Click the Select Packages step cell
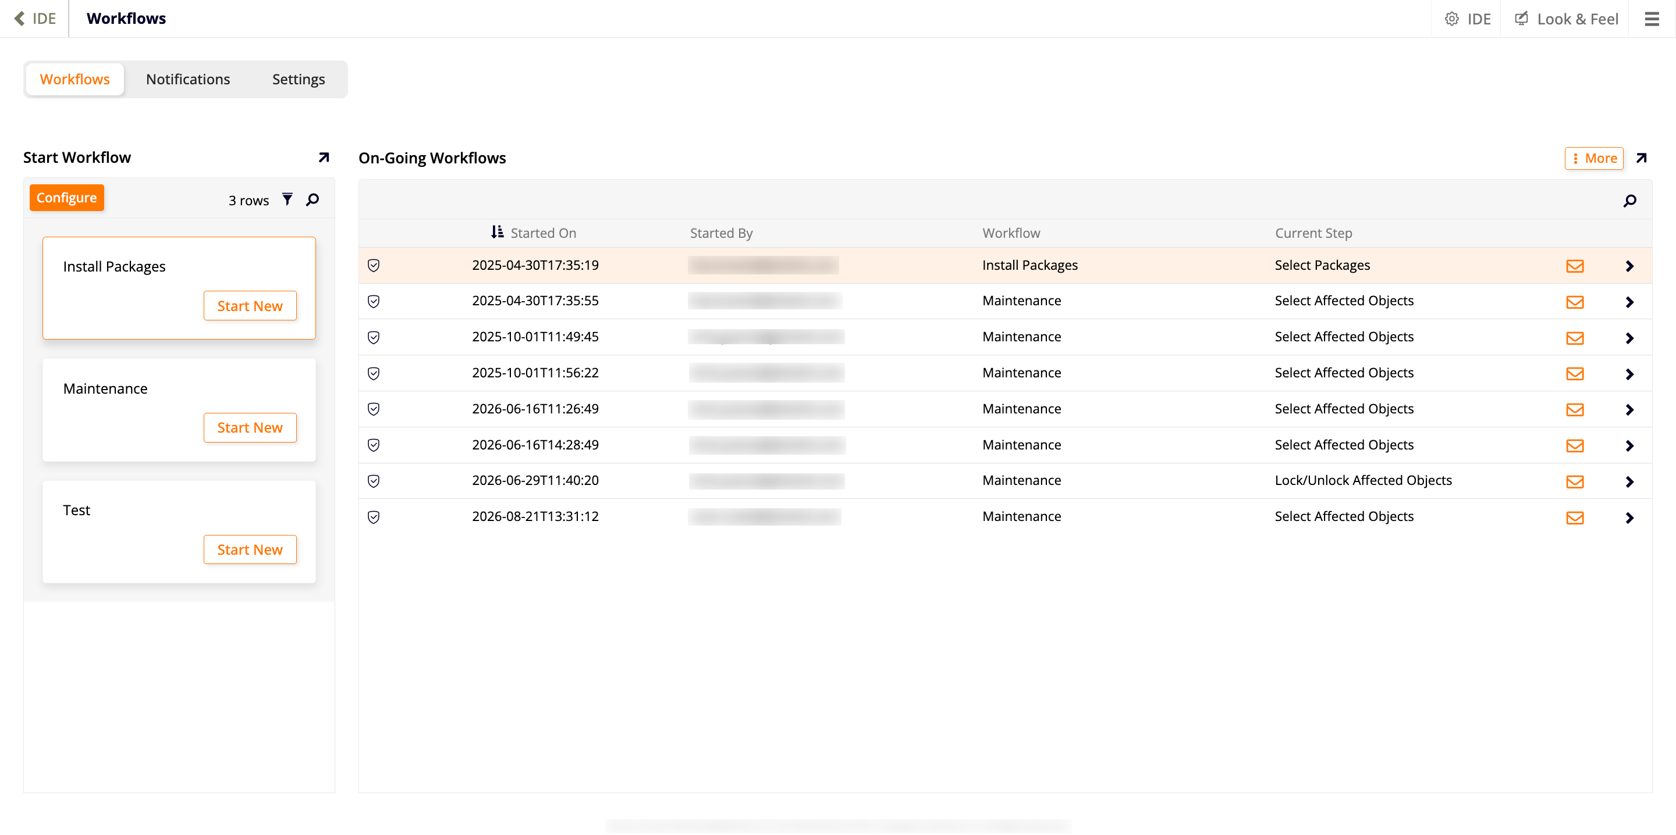This screenshot has width=1676, height=835. pyautogui.click(x=1322, y=265)
